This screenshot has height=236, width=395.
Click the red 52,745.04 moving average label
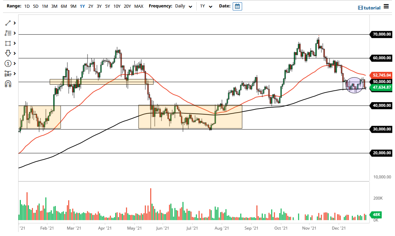coord(381,75)
